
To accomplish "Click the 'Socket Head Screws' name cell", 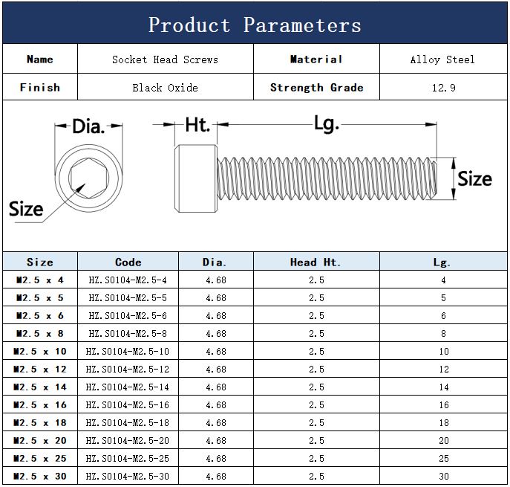I will (x=165, y=59).
